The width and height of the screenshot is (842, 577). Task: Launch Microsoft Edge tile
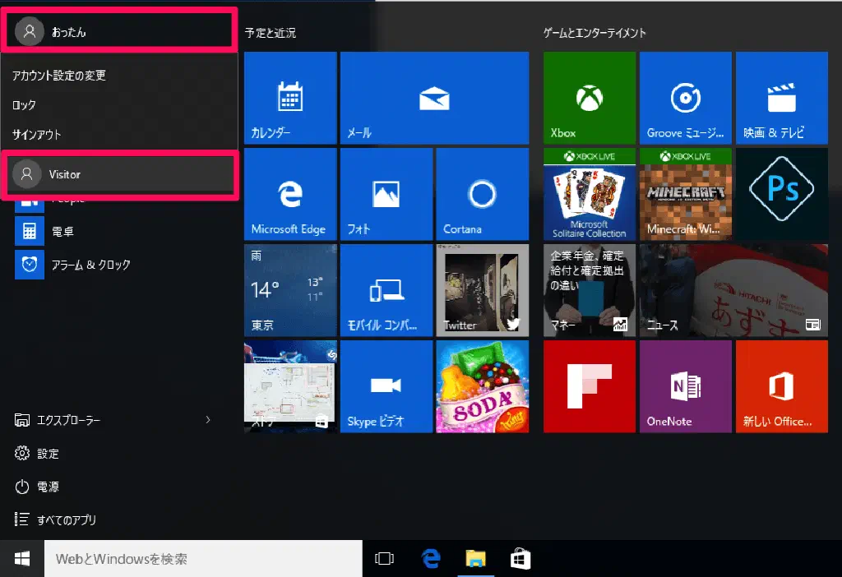pyautogui.click(x=290, y=194)
